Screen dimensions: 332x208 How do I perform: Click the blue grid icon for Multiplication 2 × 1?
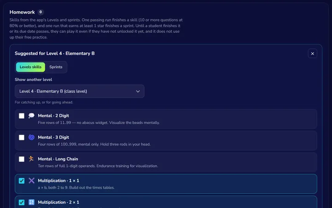[x=31, y=202]
